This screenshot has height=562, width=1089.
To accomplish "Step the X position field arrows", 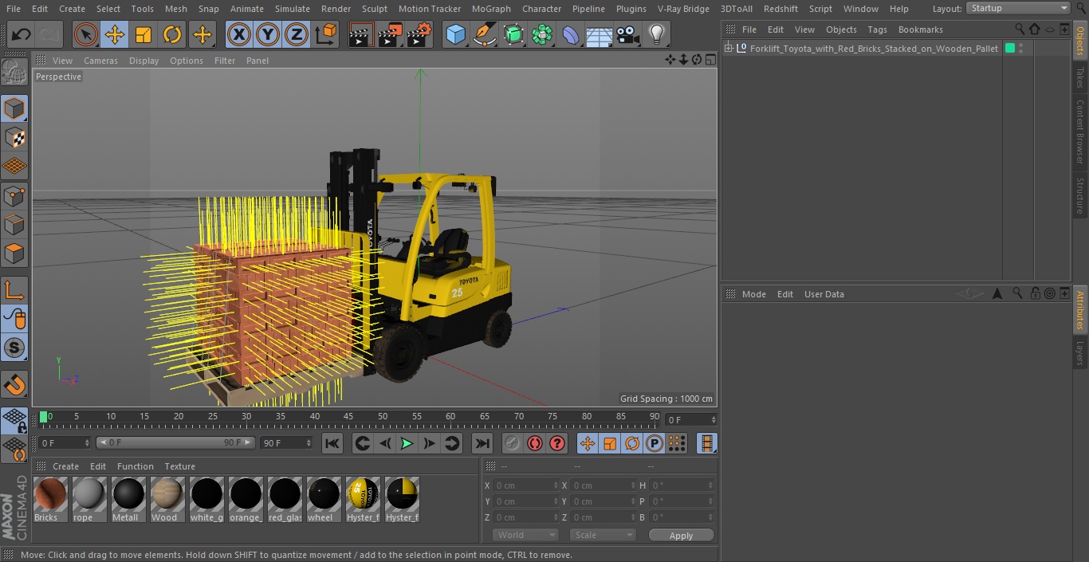I will [x=556, y=485].
